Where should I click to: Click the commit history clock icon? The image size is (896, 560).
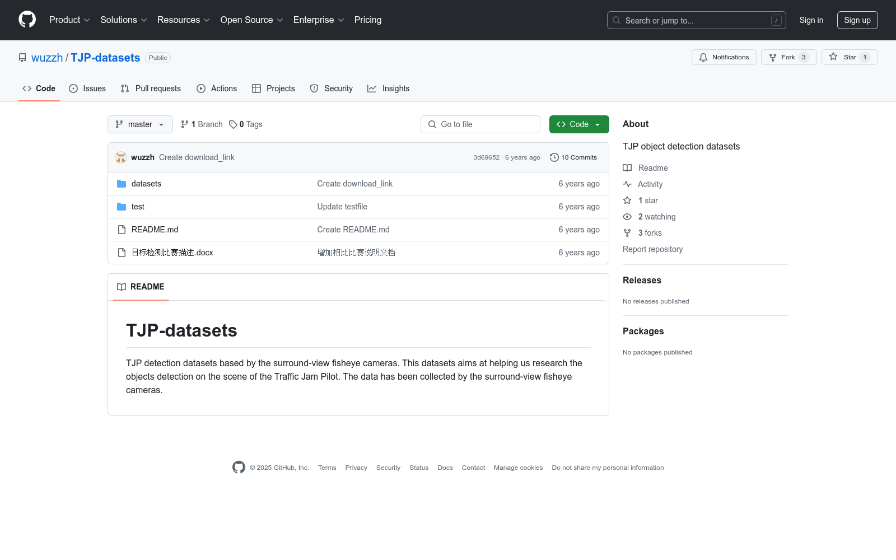pyautogui.click(x=554, y=157)
